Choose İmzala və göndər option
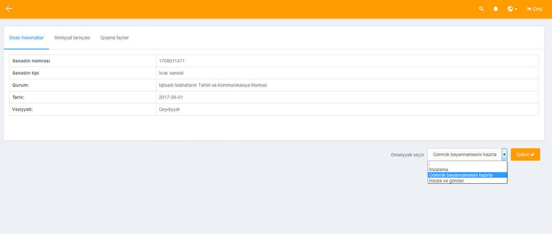Screen dimensions: 552x234 (467, 181)
